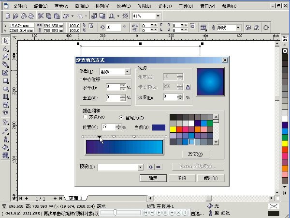Click the player bar play button
The image size is (290, 218).
click(159, 213)
